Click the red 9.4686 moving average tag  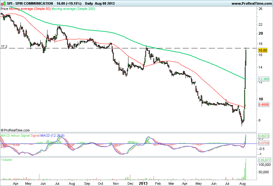click(263, 104)
